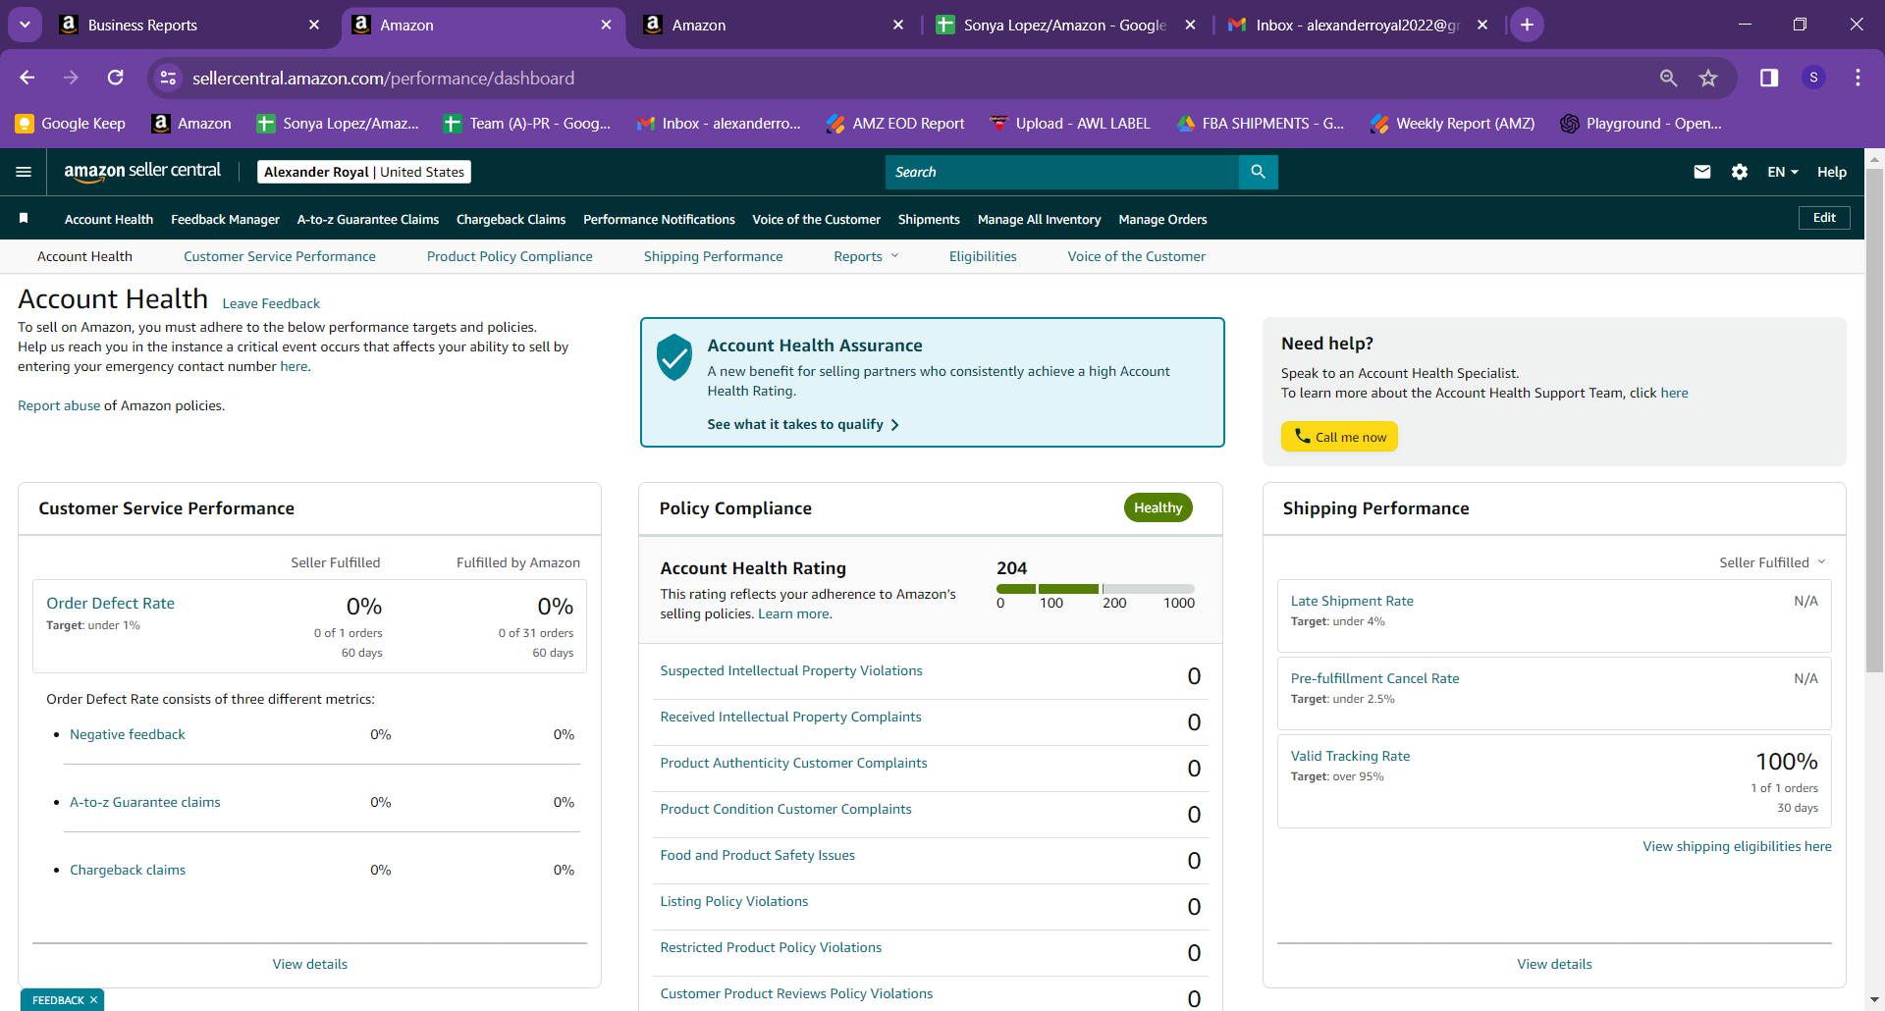
Task: Open the Voice of the Customer tab
Action: 1137,256
